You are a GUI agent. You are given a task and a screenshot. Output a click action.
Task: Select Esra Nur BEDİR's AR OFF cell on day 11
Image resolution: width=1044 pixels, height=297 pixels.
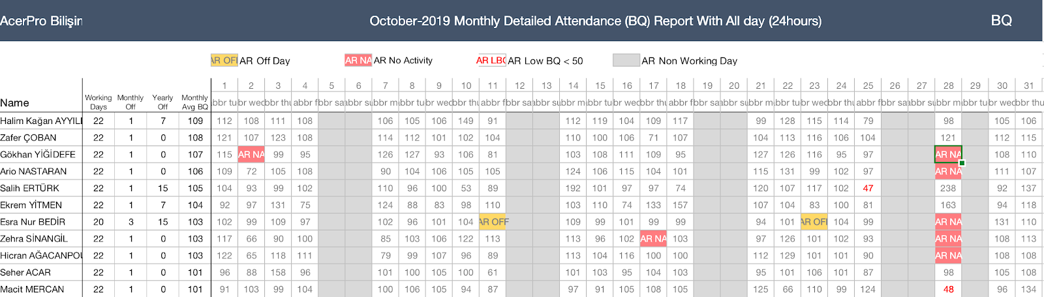point(493,222)
